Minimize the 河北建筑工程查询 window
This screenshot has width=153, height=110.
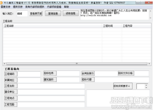pos(138,3)
